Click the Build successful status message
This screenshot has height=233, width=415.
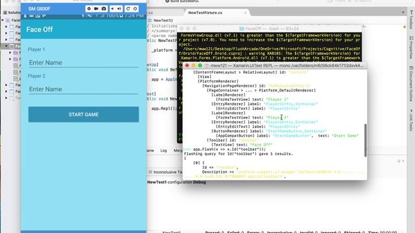click(x=182, y=1)
